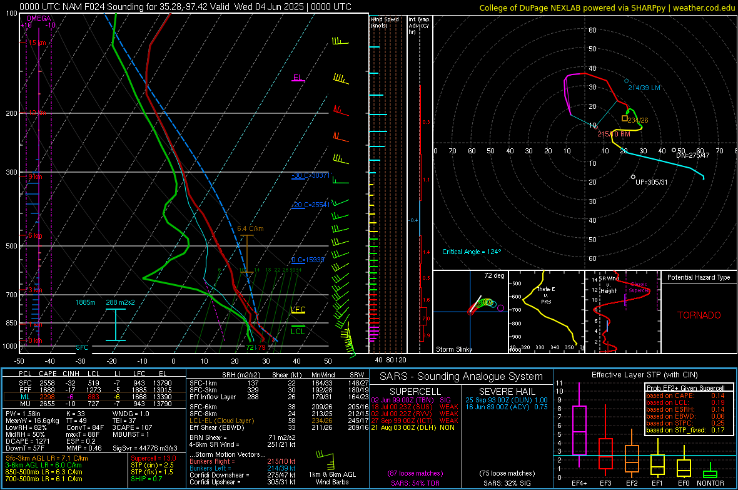
Task: Click the SigSvr = 44776 m3/s3 value
Action: (145, 448)
